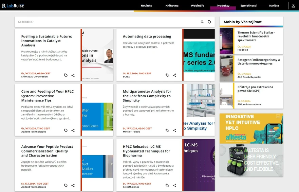Image resolution: width=299 pixels, height=192 pixels.
Task: Click the Shimadzu webinar preview image
Action: point(97,55)
